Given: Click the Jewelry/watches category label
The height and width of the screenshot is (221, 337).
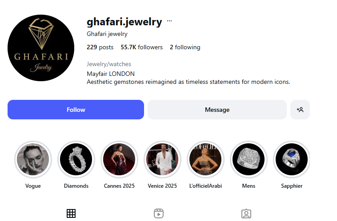Looking at the screenshot, I should point(109,64).
